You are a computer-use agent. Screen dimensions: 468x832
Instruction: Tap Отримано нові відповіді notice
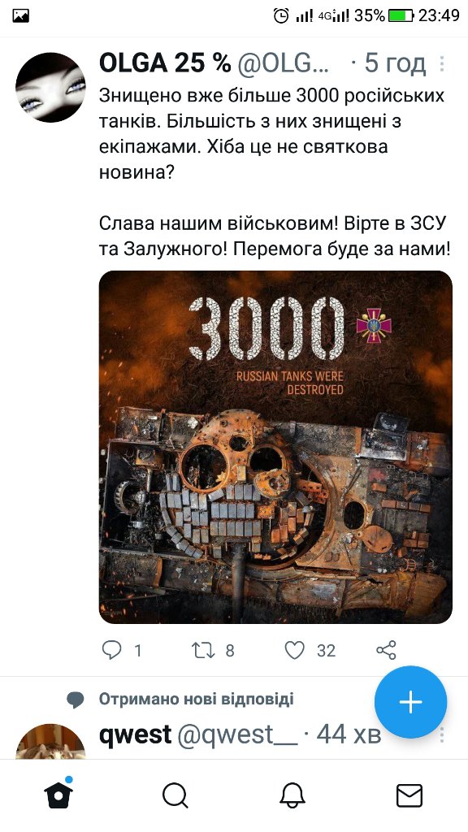point(196,699)
